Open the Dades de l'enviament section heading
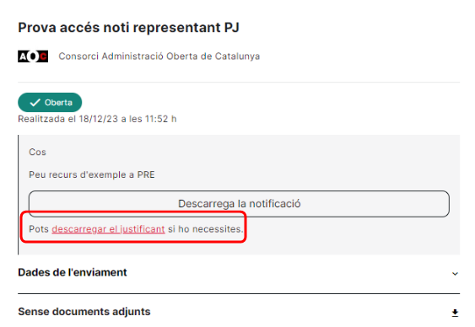 pyautogui.click(x=73, y=272)
